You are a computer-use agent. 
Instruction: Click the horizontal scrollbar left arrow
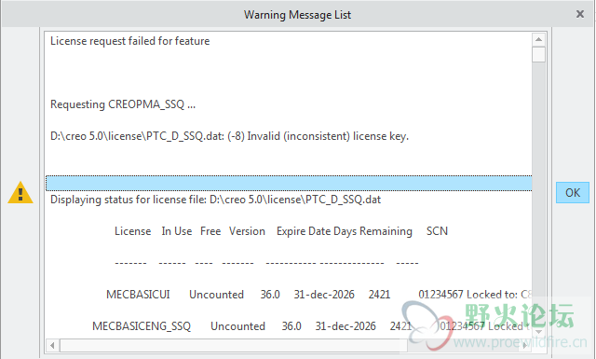(x=52, y=346)
